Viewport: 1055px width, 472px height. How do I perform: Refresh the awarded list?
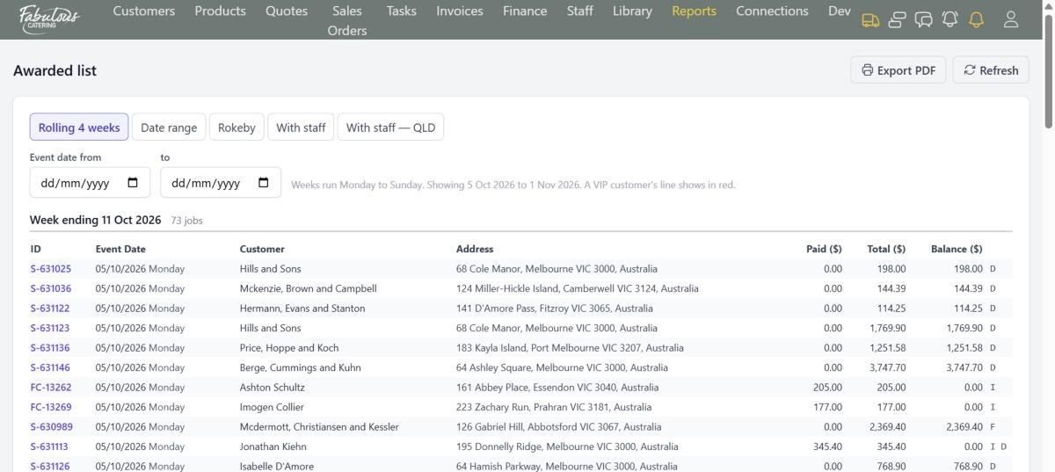(x=991, y=70)
